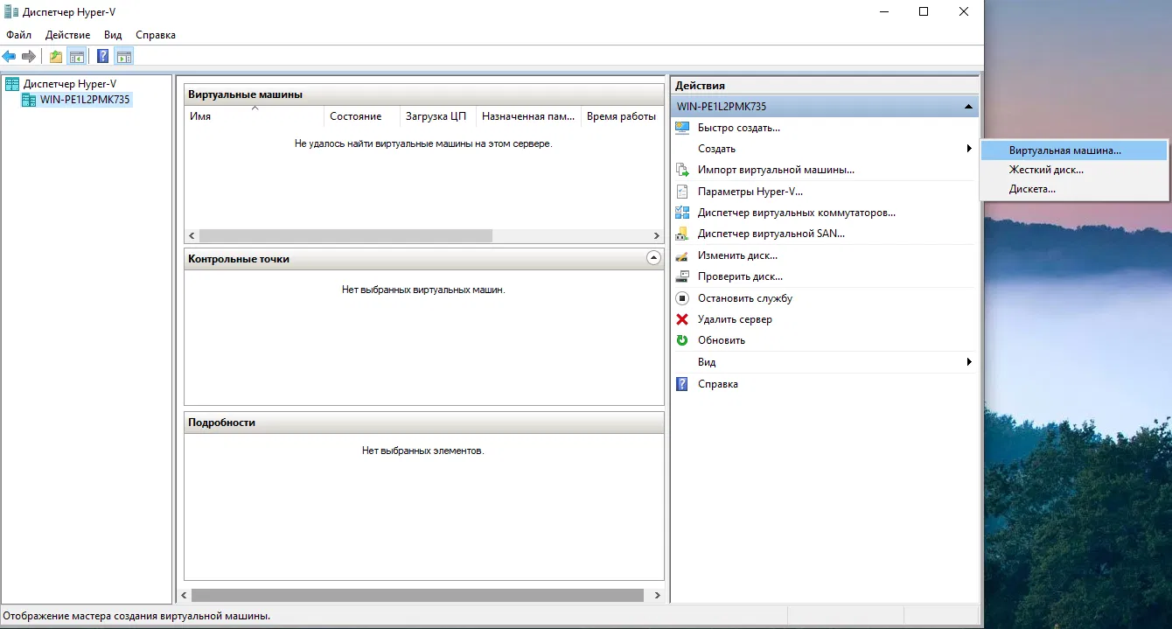
Task: Click the Действия pane header
Action: click(825, 86)
